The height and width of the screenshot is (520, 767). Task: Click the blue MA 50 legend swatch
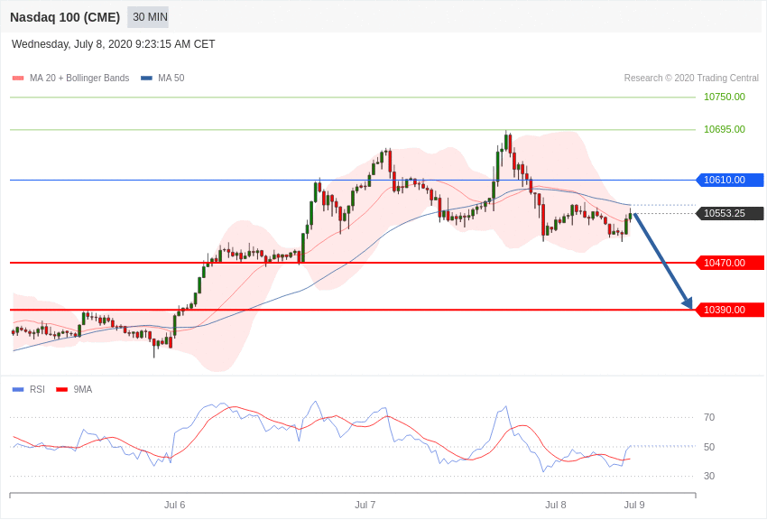click(146, 79)
